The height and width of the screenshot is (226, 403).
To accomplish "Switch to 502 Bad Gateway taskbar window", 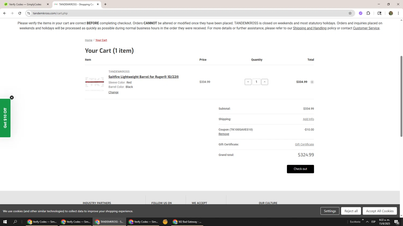I will click(187, 222).
